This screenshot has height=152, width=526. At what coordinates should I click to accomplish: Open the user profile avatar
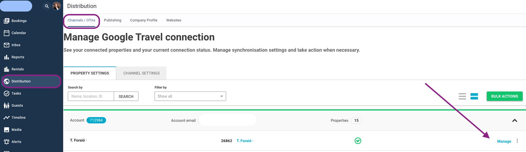57,6
